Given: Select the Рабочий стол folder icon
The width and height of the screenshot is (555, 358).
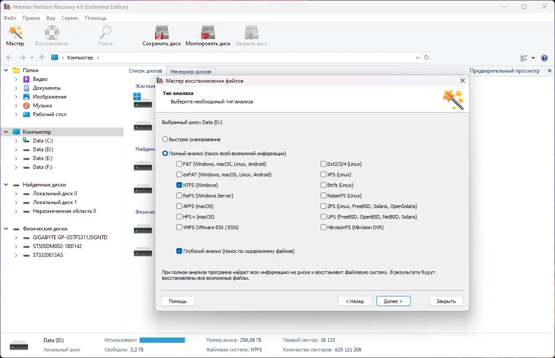Looking at the screenshot, I should pos(26,114).
